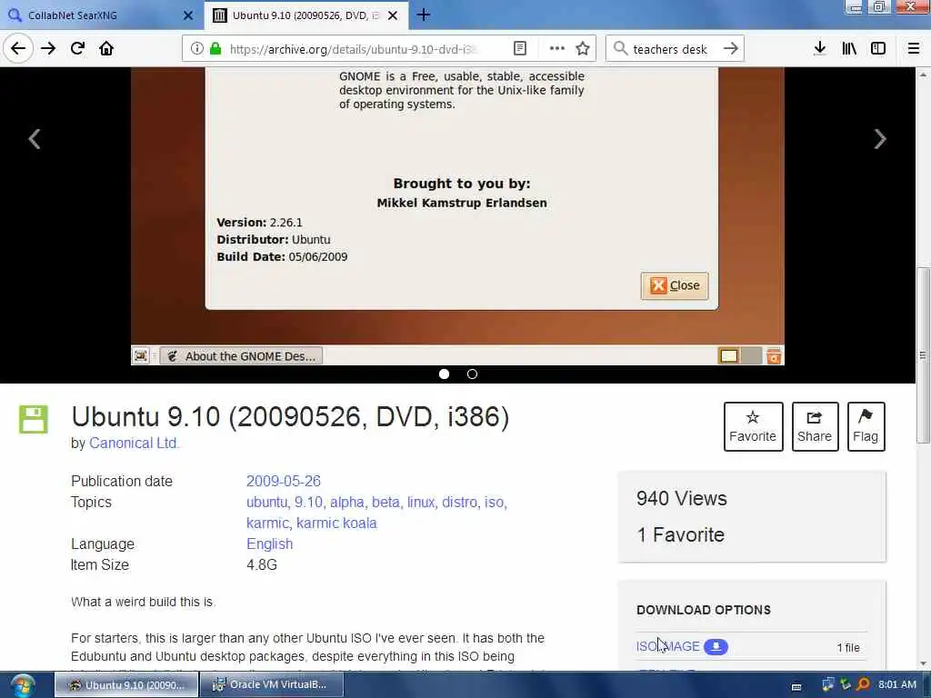Image resolution: width=931 pixels, height=698 pixels.
Task: Click the search bar magnifier icon
Action: coord(620,49)
